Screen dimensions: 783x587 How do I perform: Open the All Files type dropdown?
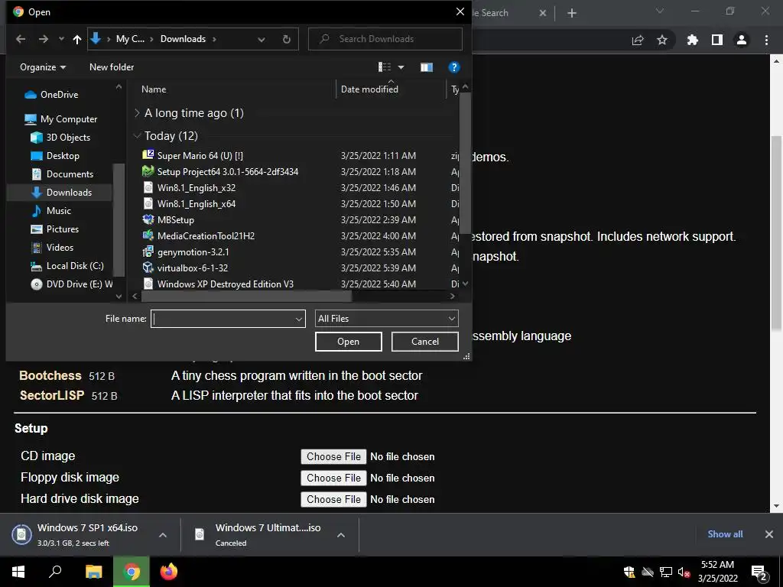[386, 319]
